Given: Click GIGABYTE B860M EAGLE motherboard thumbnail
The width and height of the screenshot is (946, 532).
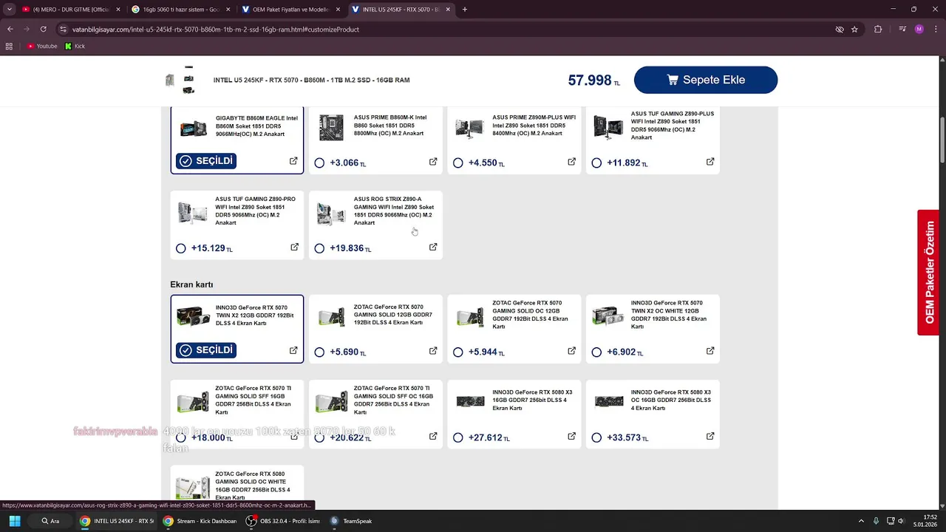Looking at the screenshot, I should point(194,128).
